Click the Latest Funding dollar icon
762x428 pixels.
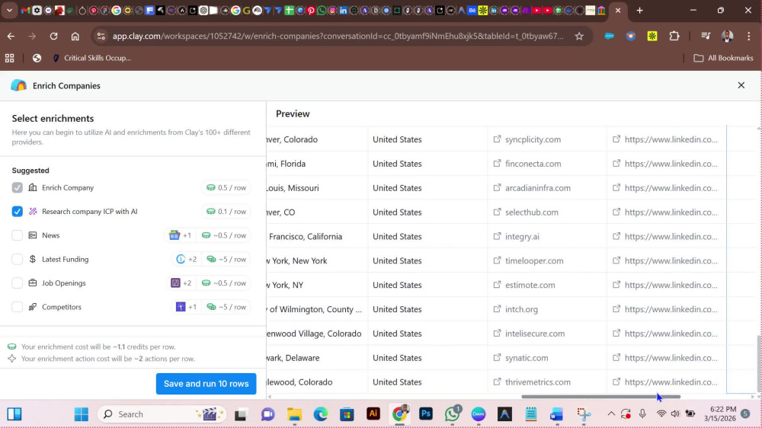point(33,259)
